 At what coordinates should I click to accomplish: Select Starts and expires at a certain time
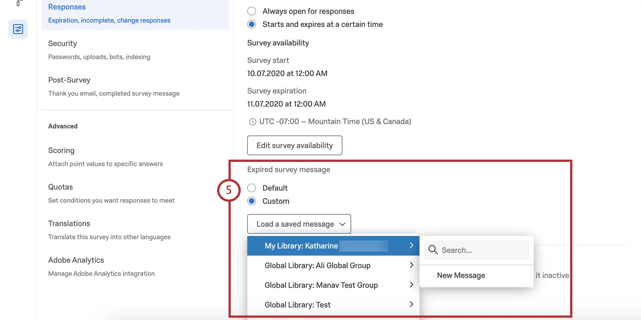(251, 24)
